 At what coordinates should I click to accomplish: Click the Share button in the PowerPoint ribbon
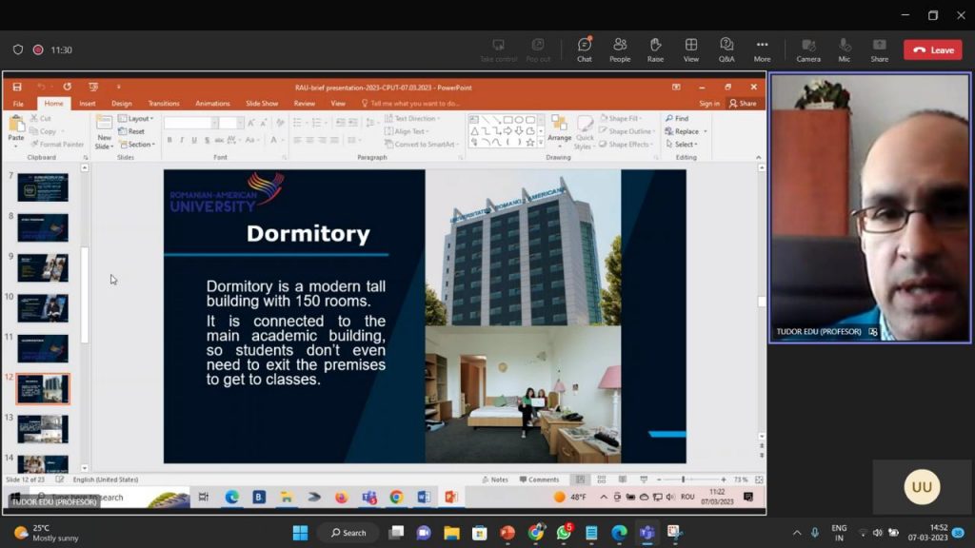743,104
